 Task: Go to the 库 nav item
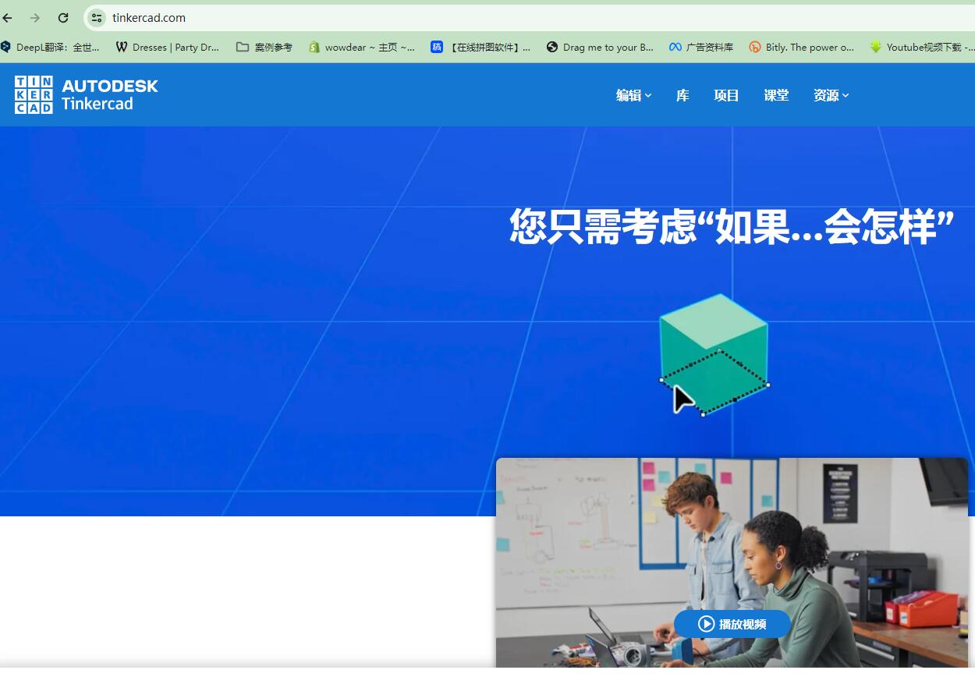point(682,95)
